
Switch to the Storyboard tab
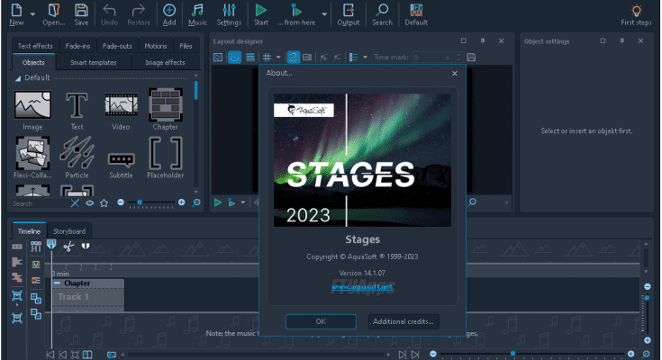[x=69, y=231]
